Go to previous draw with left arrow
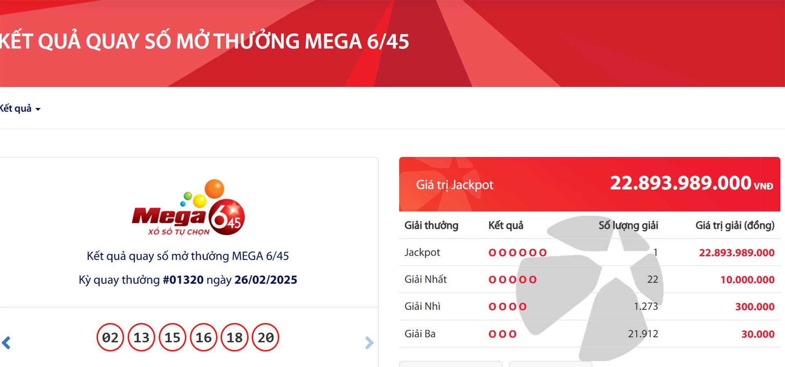The width and height of the screenshot is (785, 367). [x=6, y=342]
